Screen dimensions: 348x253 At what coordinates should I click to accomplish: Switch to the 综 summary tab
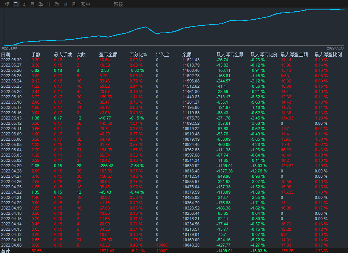pyautogui.click(x=8, y=4)
